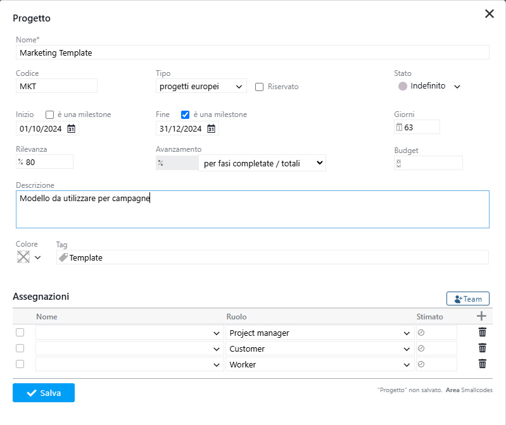
Task: Select checkbox for Project manager row
Action: (20, 333)
